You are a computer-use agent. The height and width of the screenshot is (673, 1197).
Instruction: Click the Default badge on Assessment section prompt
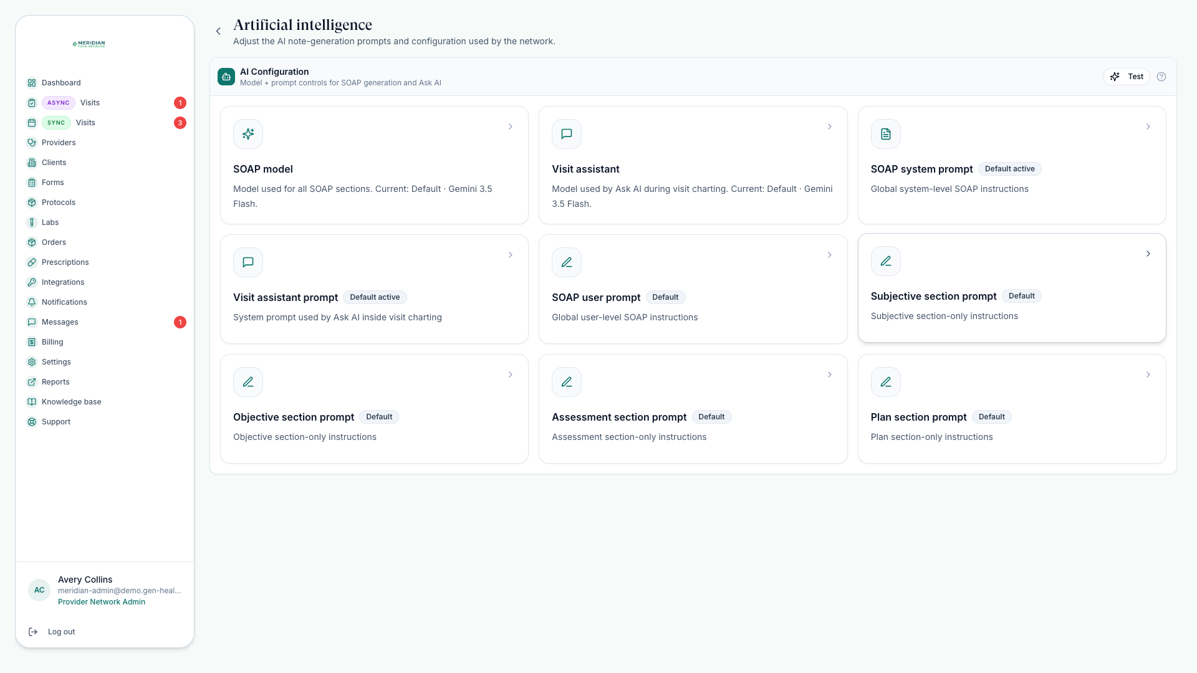click(711, 417)
